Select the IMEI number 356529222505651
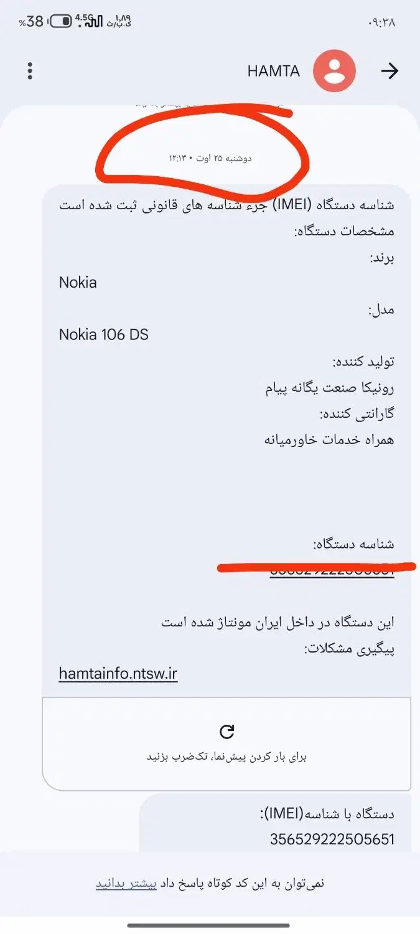 332,839
